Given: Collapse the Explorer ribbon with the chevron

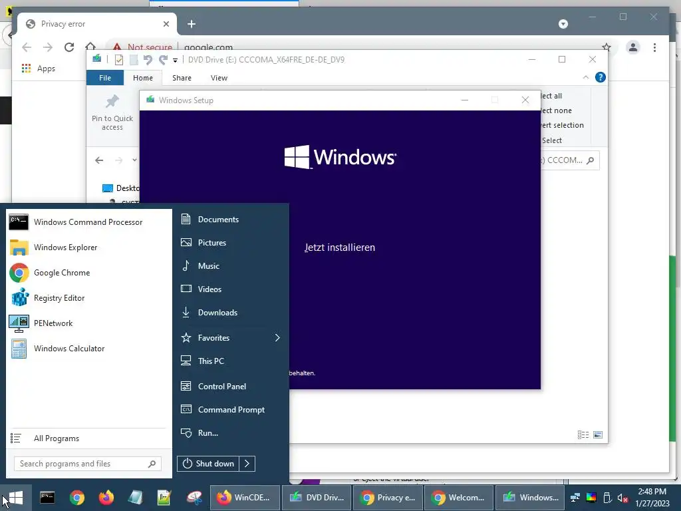Looking at the screenshot, I should 586,77.
